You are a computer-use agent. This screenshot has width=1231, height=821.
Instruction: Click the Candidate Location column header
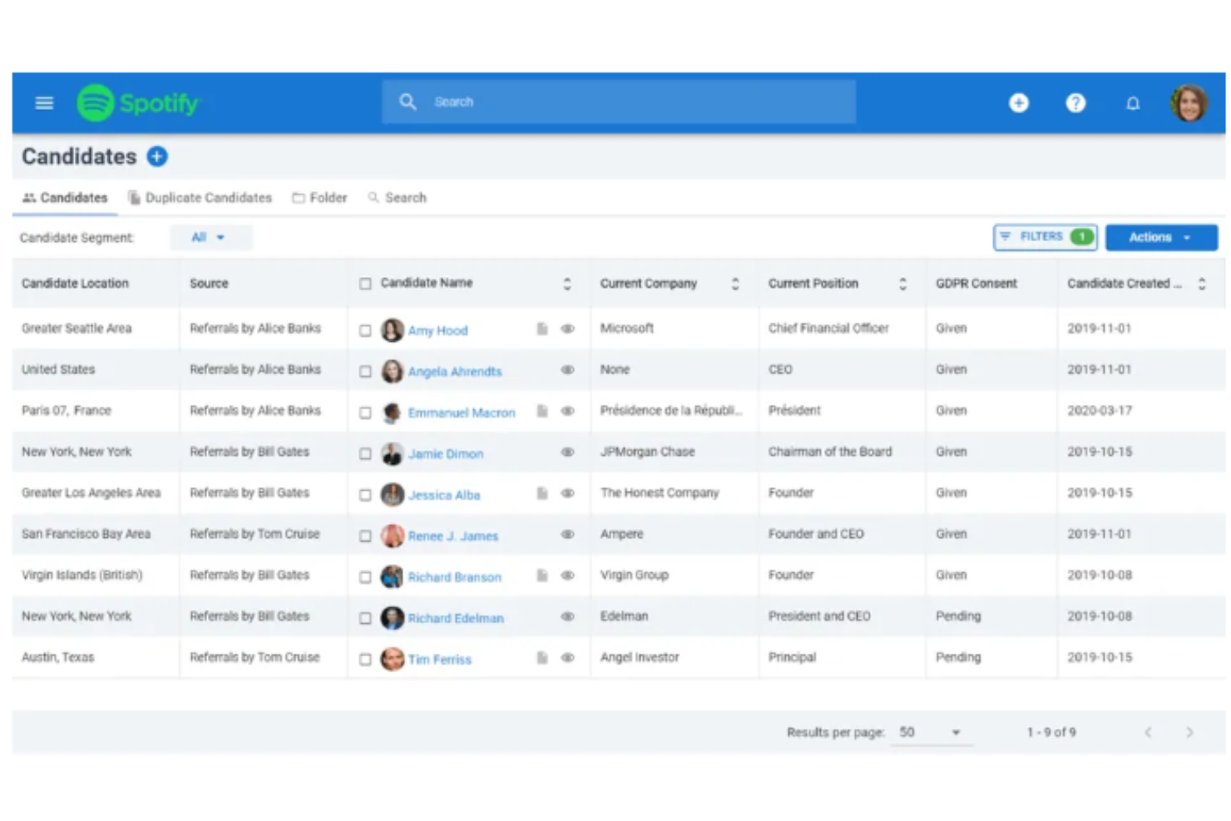(x=75, y=284)
